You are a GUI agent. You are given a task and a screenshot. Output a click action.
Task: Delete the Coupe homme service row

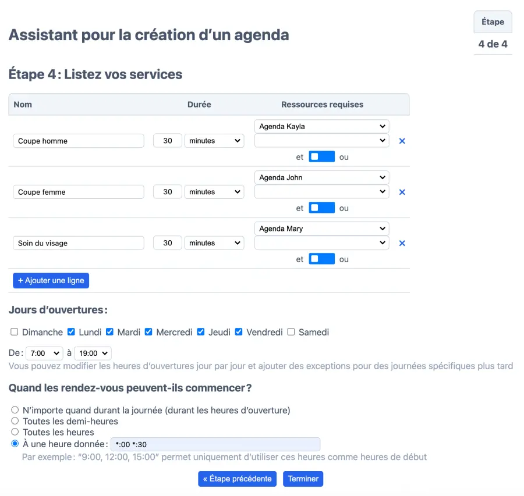coord(402,141)
